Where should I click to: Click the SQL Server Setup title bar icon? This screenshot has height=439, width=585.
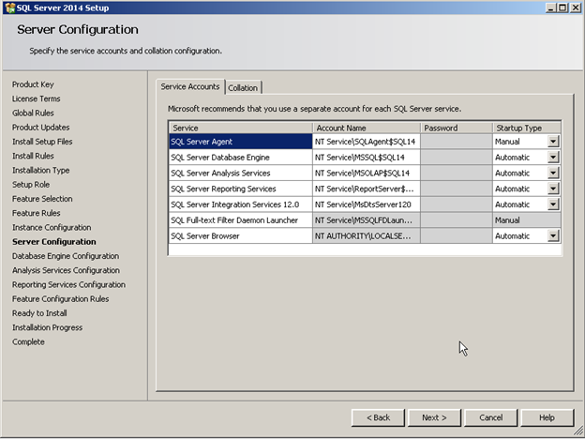[10, 8]
